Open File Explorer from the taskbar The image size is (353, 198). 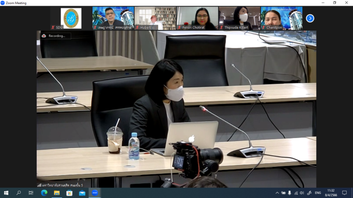click(57, 193)
